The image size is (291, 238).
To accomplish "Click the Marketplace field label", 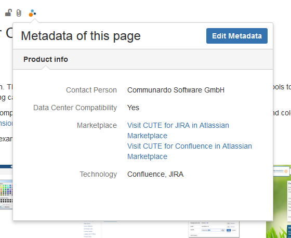I will pos(97,125).
